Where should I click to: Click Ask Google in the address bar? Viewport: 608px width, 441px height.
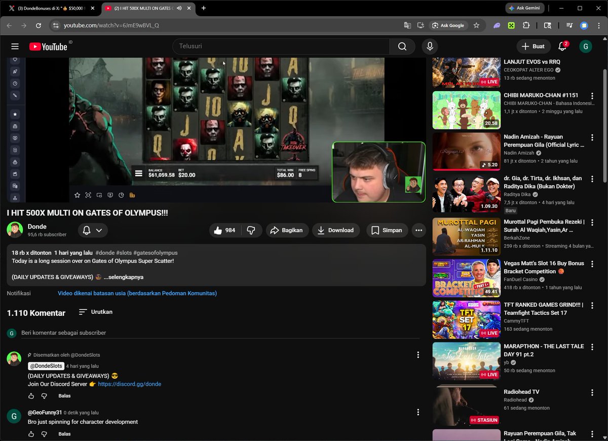point(448,25)
